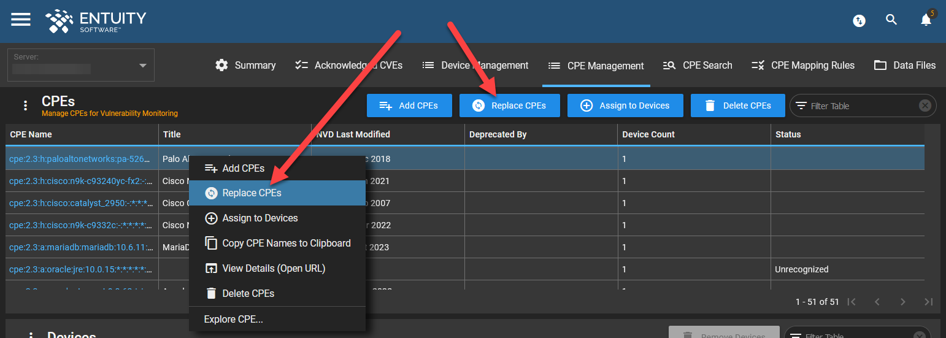Open the Acknowledged CVEs tab
Viewport: 946px width, 338px height.
point(348,65)
